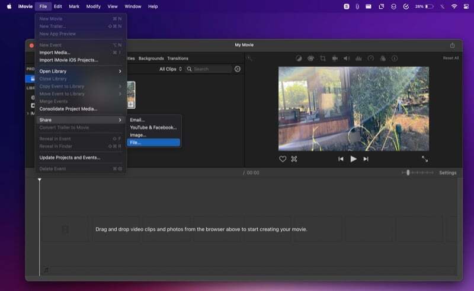This screenshot has width=474, height=291.
Task: Open noise reduction and equalizer tool
Action: point(358,59)
